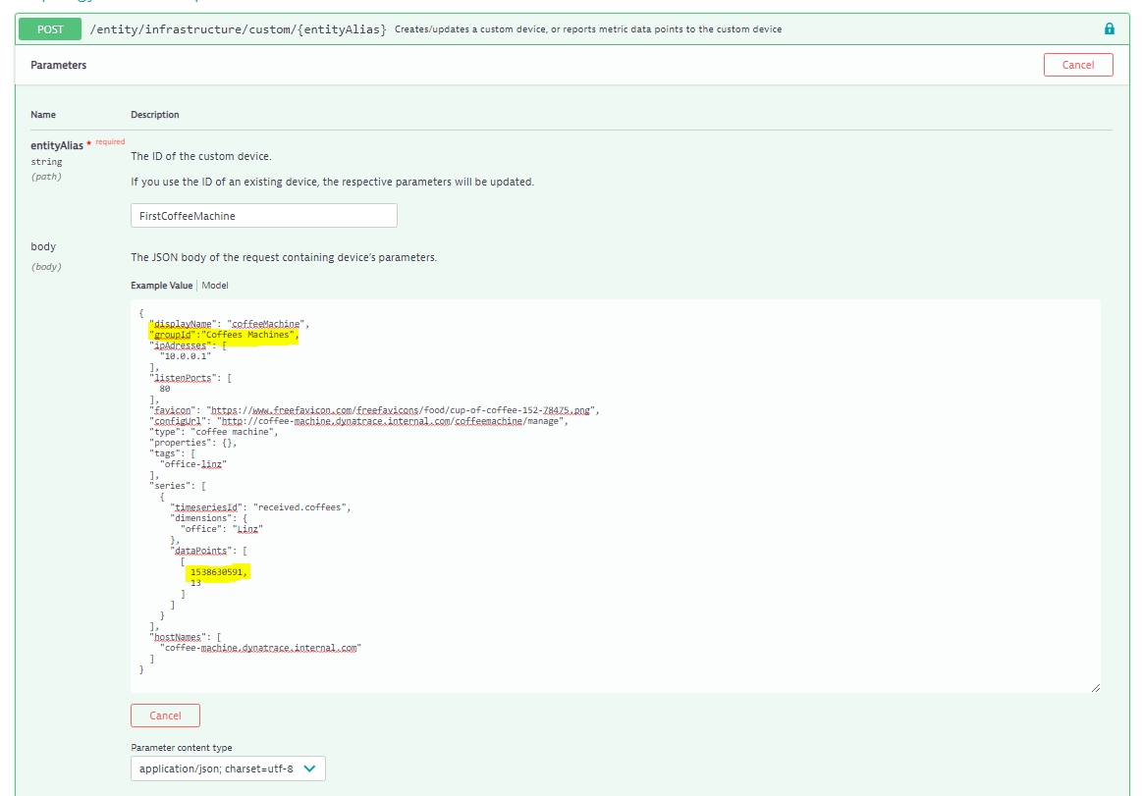This screenshot has height=796, width=1142.
Task: Collapse operation via the 'Creates/updates a custom device' description
Action: pos(588,29)
